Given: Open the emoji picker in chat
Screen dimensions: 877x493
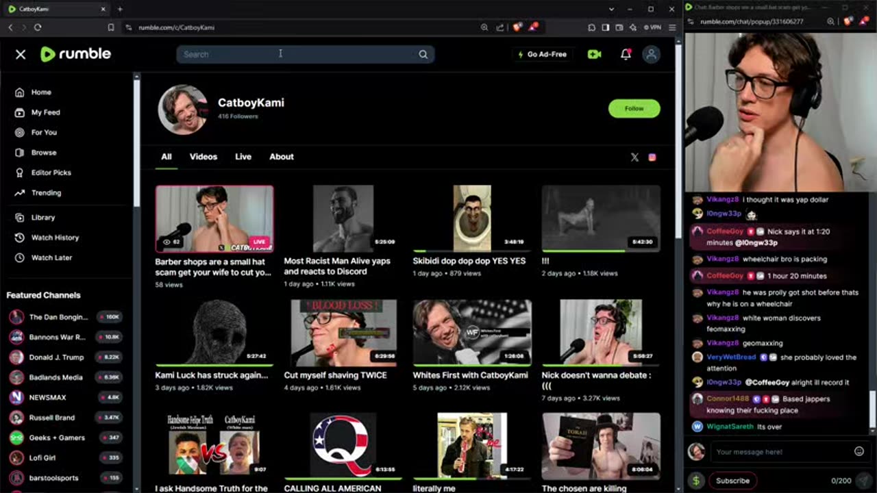Looking at the screenshot, I should point(859,451).
